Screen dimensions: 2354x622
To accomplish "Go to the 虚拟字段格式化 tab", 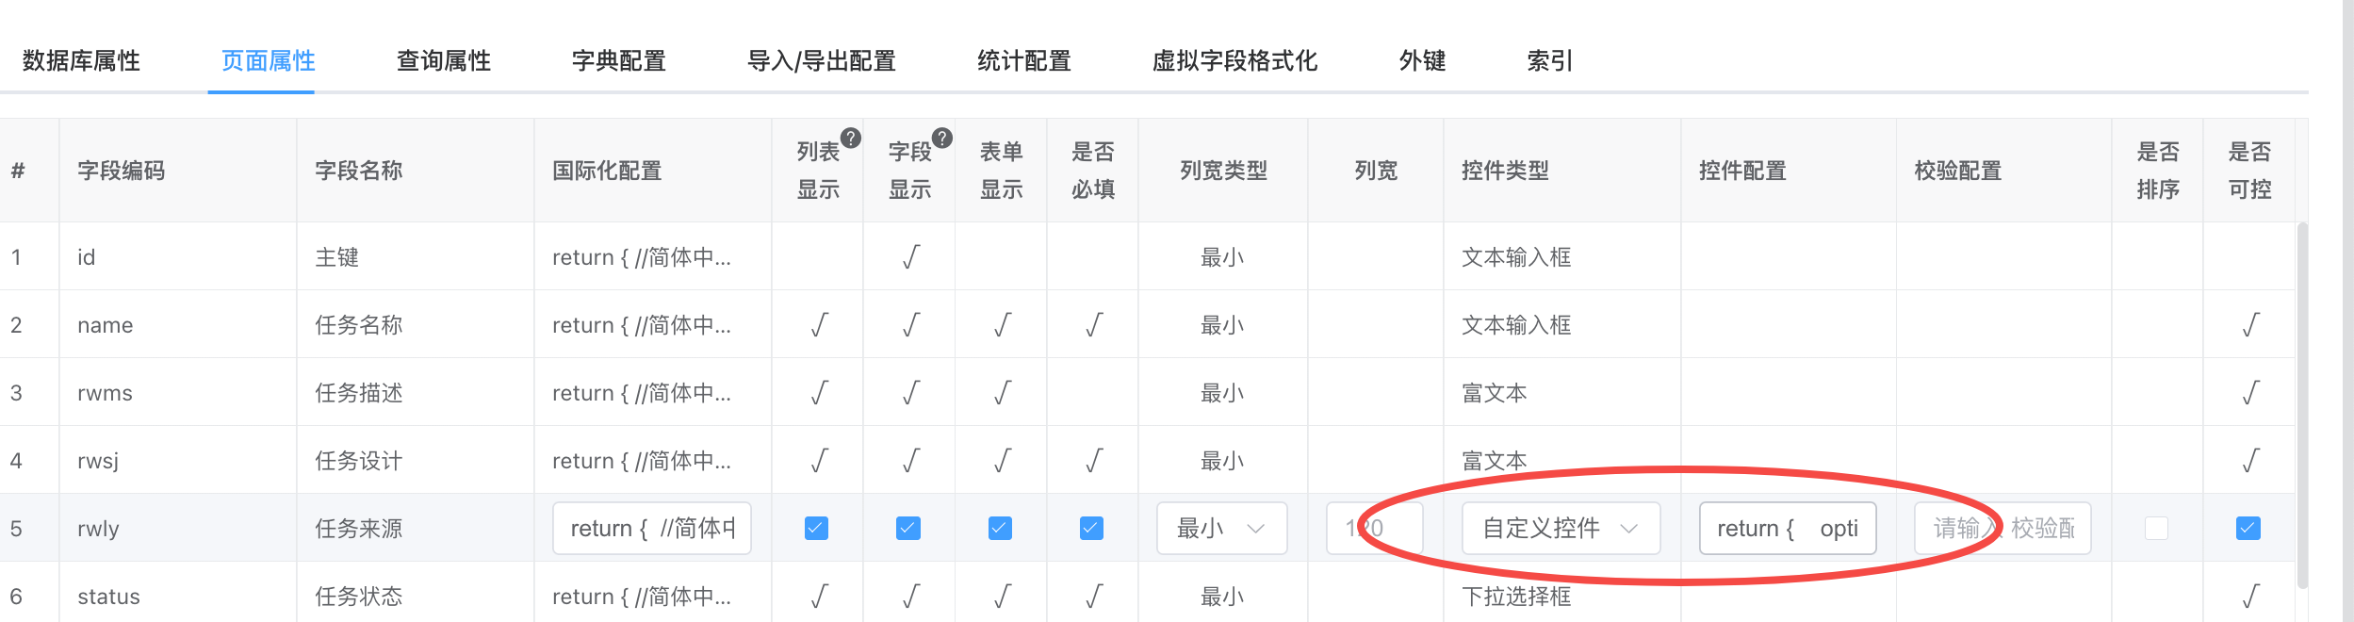I will 1234,61.
